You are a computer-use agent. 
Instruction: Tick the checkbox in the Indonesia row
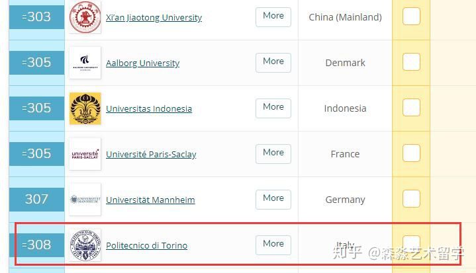[x=411, y=107]
